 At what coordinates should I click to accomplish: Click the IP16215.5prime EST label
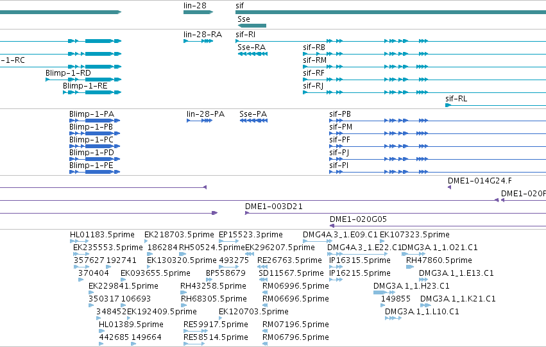pos(360,274)
